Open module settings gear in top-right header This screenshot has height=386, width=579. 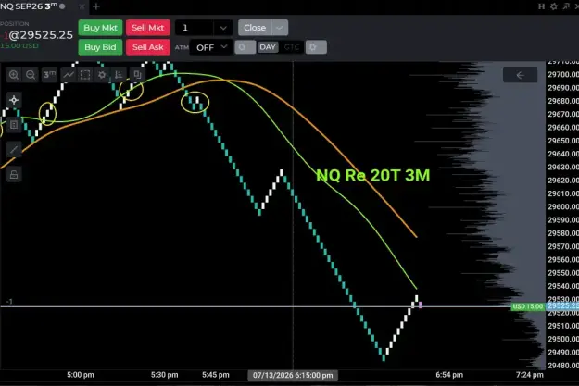(x=553, y=6)
